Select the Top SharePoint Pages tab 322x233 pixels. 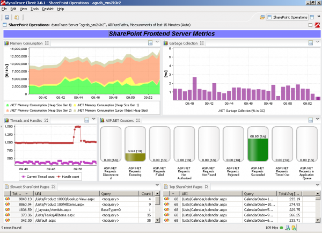pyautogui.click(x=186, y=187)
